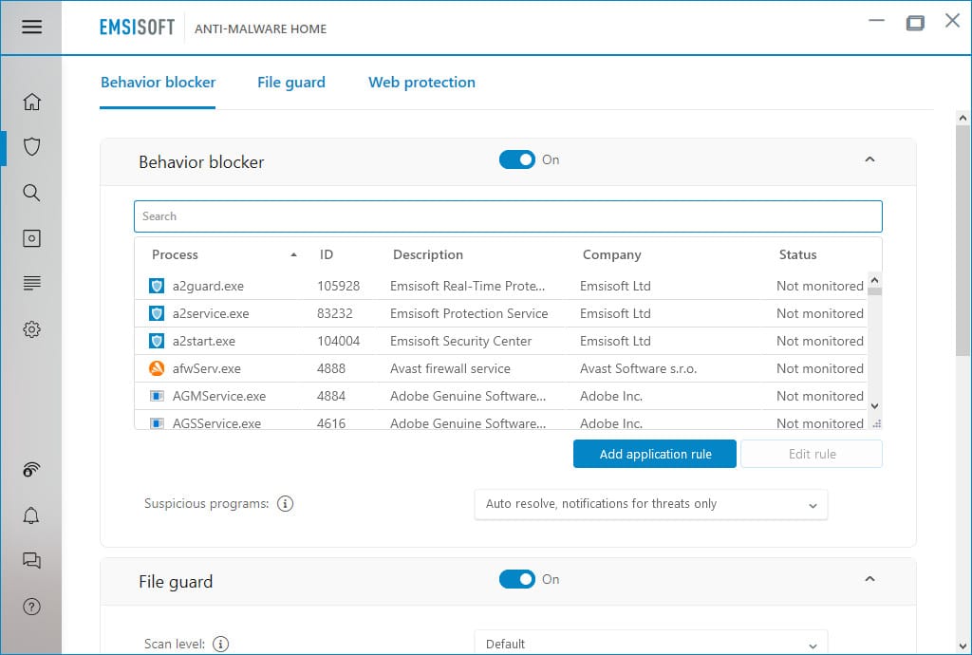Turn off the Behavior blocker toggle
Screen dimensions: 972x655
click(517, 159)
